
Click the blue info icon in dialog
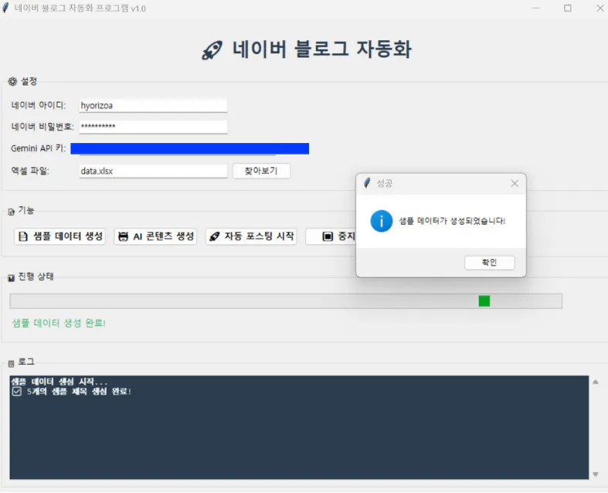[x=382, y=221]
